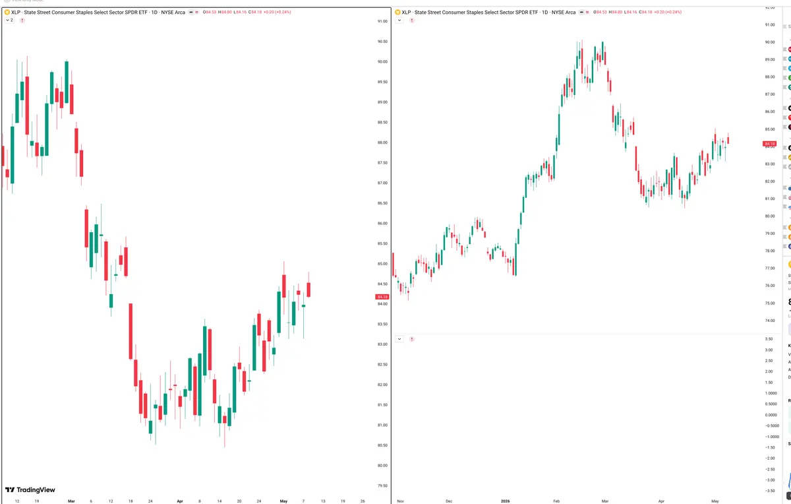Click the 79.50 price level on left chart scale
This screenshot has height=504, width=791.
pos(382,486)
